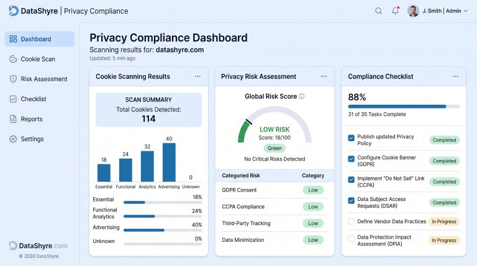Image resolution: width=477 pixels, height=266 pixels.
Task: Uncheck Configure Cookie Banner (GDPR) checkbox
Action: (x=351, y=159)
